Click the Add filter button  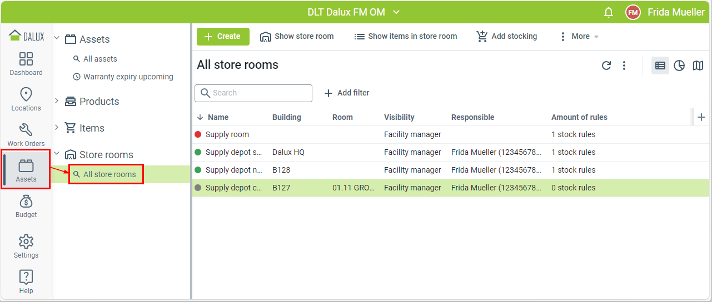[347, 93]
